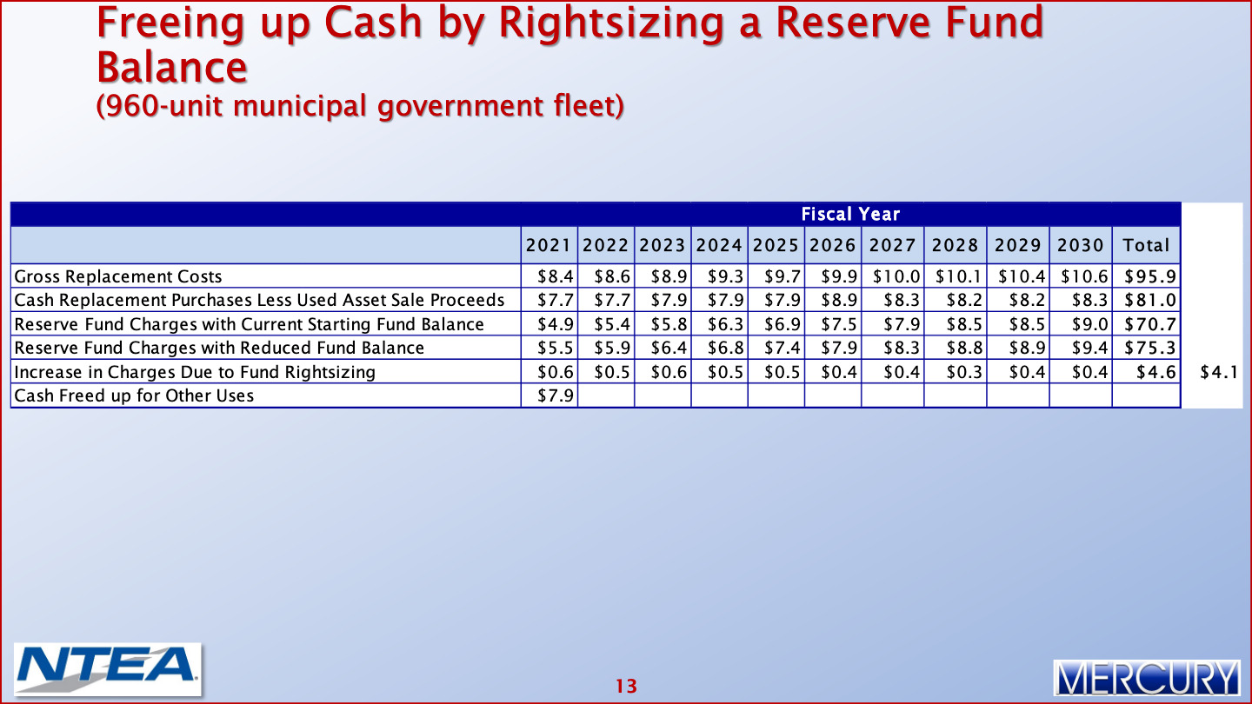1252x704 pixels.
Task: Click the "Fiscal Year" table header
Action: tap(850, 214)
